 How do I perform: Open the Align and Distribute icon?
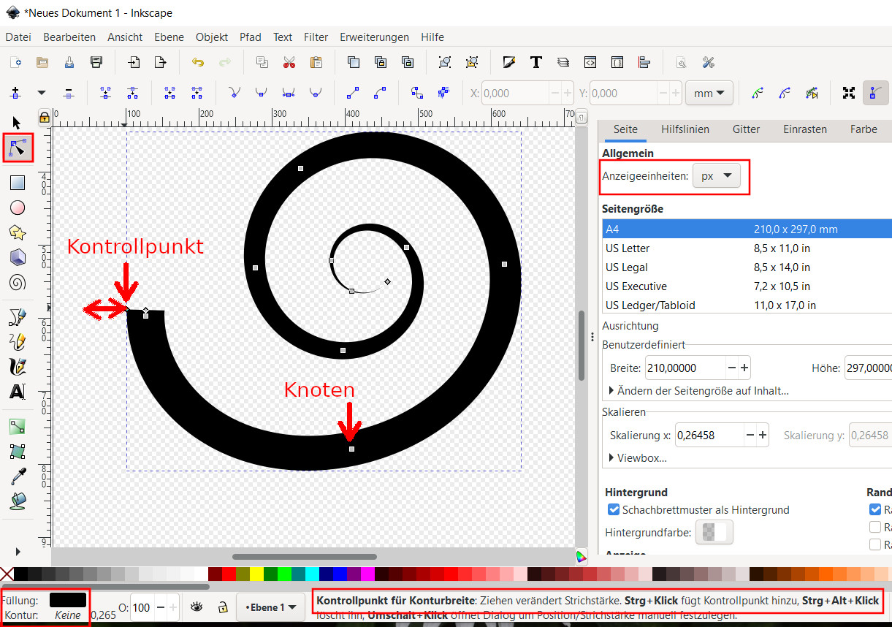(x=644, y=62)
